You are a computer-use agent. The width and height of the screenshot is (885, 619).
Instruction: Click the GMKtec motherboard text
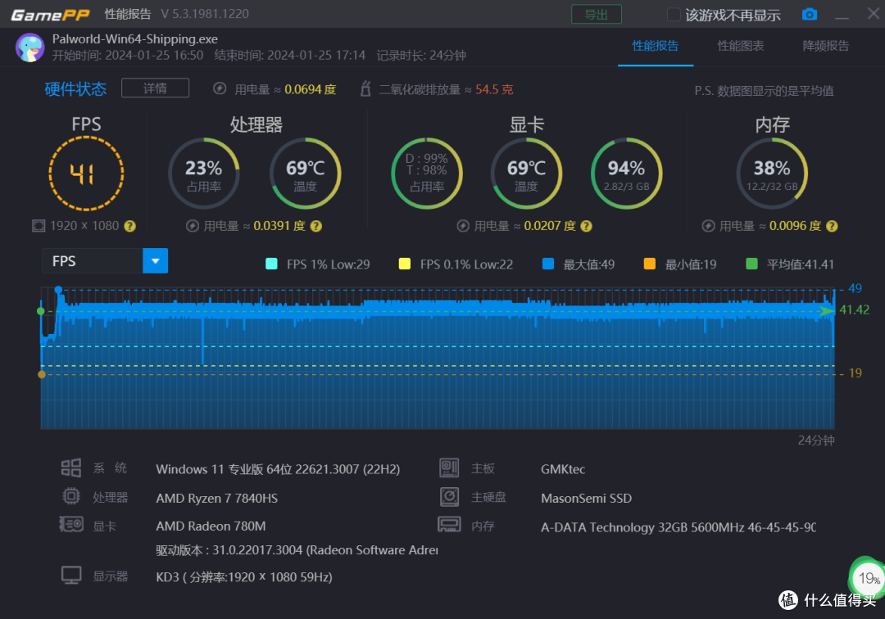click(x=563, y=469)
